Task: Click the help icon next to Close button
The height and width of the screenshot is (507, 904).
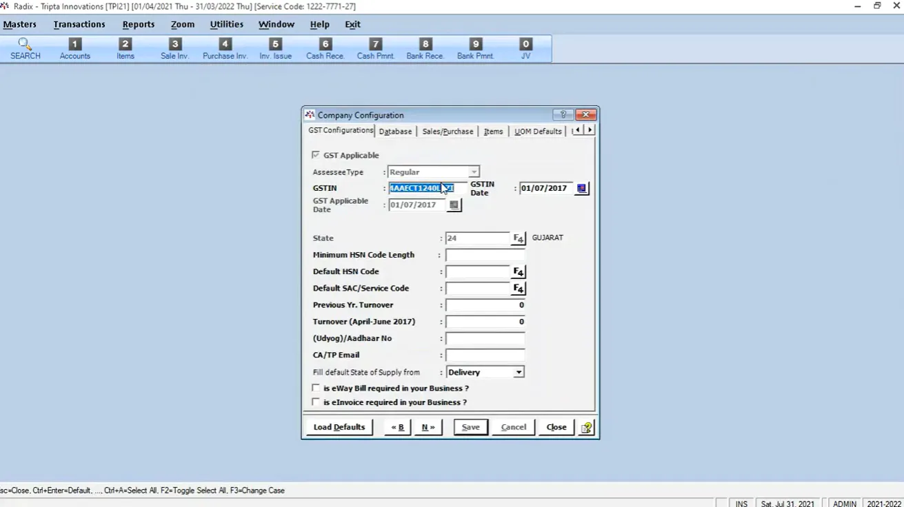Action: point(586,428)
